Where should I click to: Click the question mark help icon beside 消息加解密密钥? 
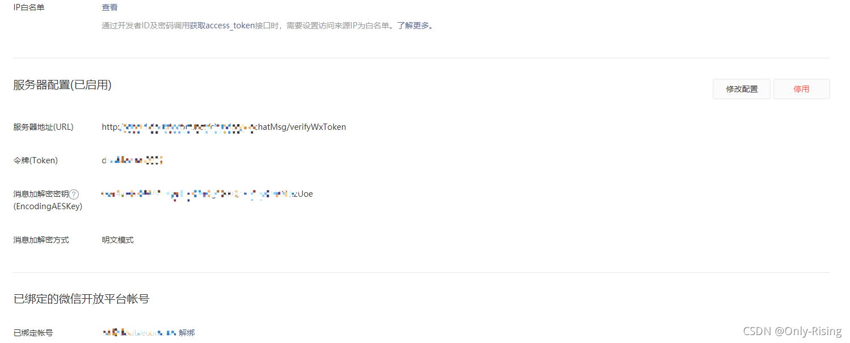[x=74, y=194]
